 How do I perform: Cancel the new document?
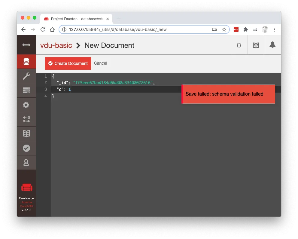[x=101, y=63]
